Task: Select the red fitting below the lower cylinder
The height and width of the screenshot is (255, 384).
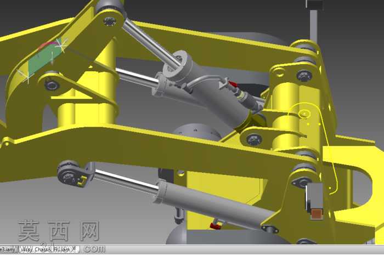Action: coord(215,225)
